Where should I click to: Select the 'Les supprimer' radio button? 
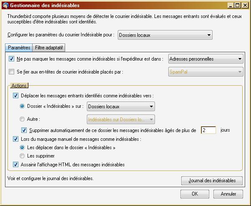pyautogui.click(x=22, y=156)
